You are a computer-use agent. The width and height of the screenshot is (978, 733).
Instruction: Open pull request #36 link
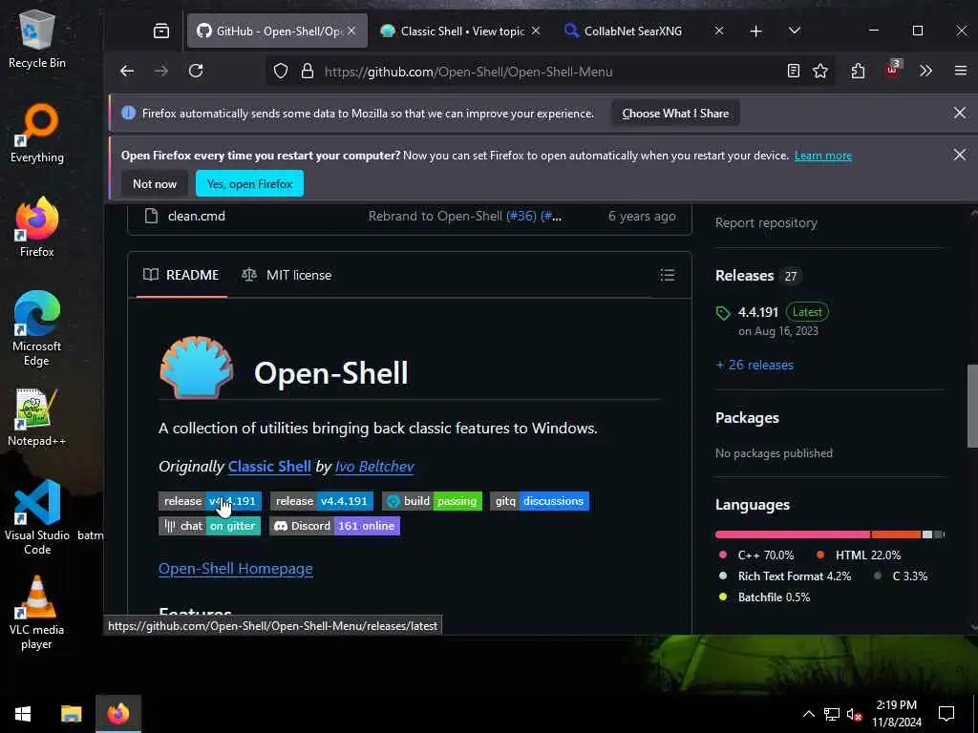(x=521, y=217)
